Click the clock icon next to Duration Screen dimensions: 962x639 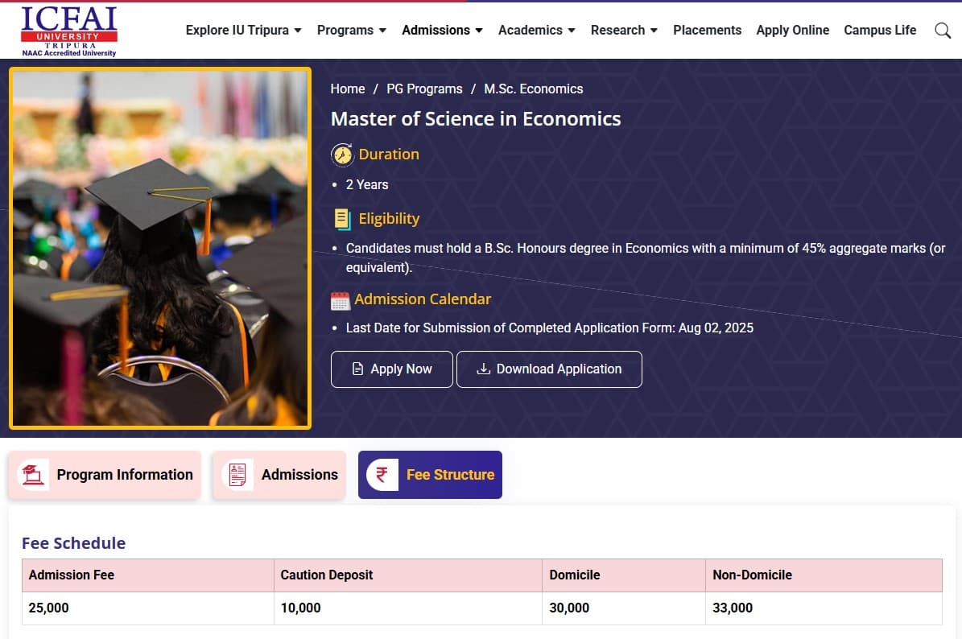tap(342, 154)
